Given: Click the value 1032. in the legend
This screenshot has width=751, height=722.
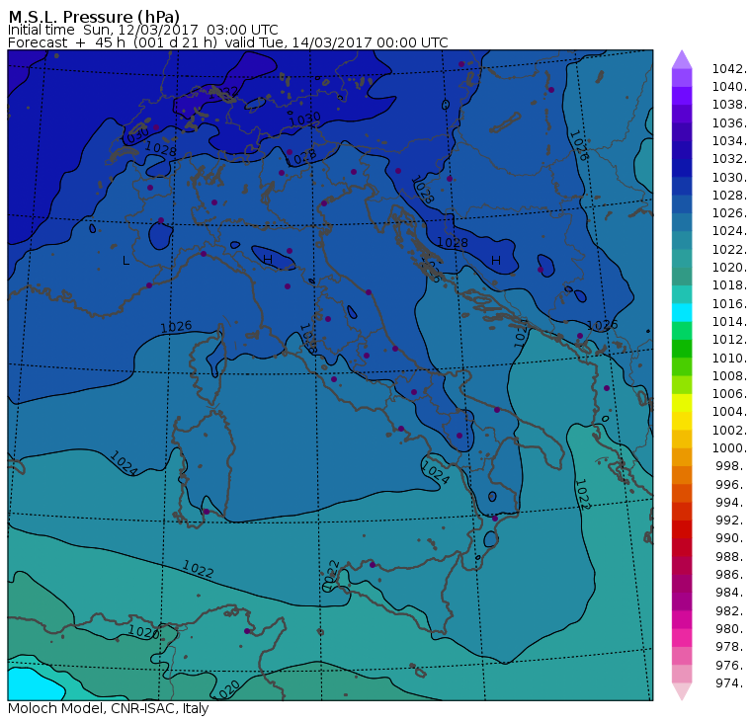Looking at the screenshot, I should tap(729, 159).
